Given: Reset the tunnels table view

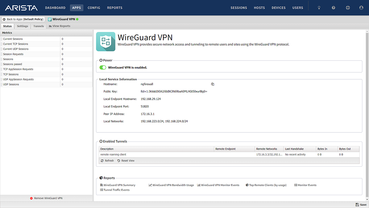Looking at the screenshot, I should (126, 161).
